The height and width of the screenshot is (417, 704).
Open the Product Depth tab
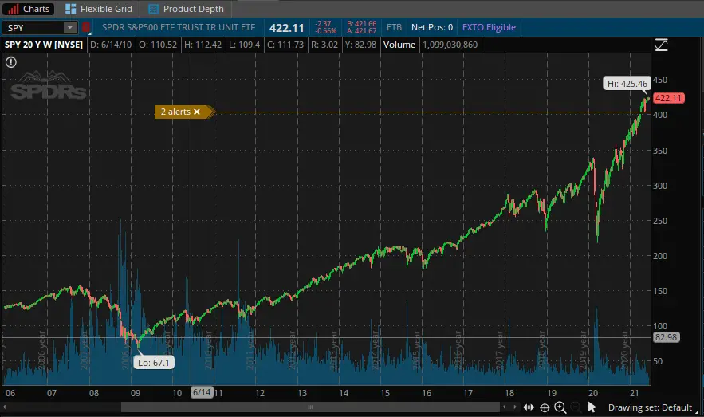click(x=187, y=9)
